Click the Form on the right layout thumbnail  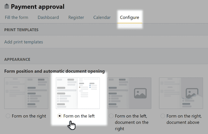(26, 93)
